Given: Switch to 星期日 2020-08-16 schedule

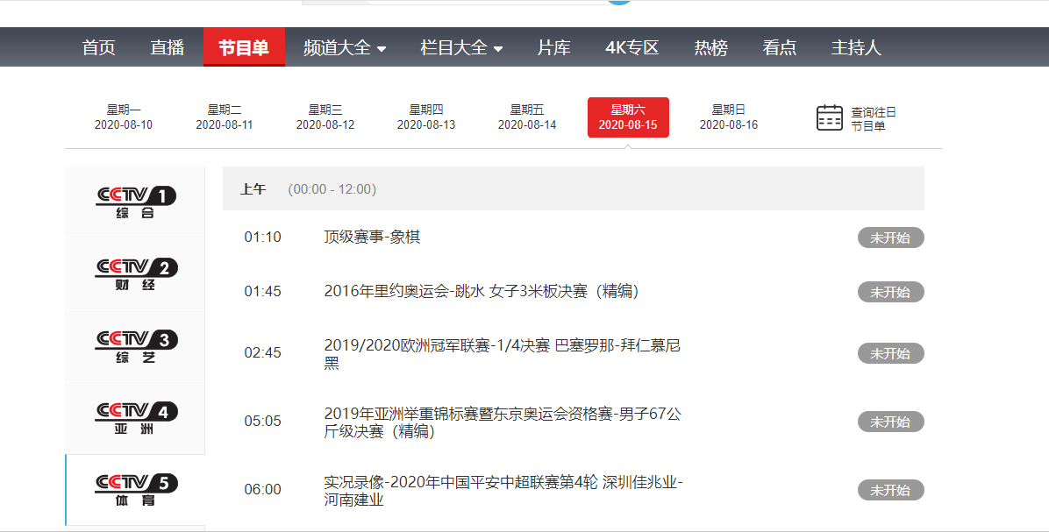Looking at the screenshot, I should 728,117.
